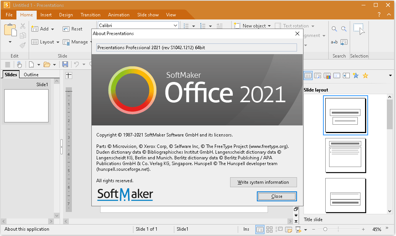The height and width of the screenshot is (236, 396).
Task: Click the bulleted list icon
Action: coord(186,26)
